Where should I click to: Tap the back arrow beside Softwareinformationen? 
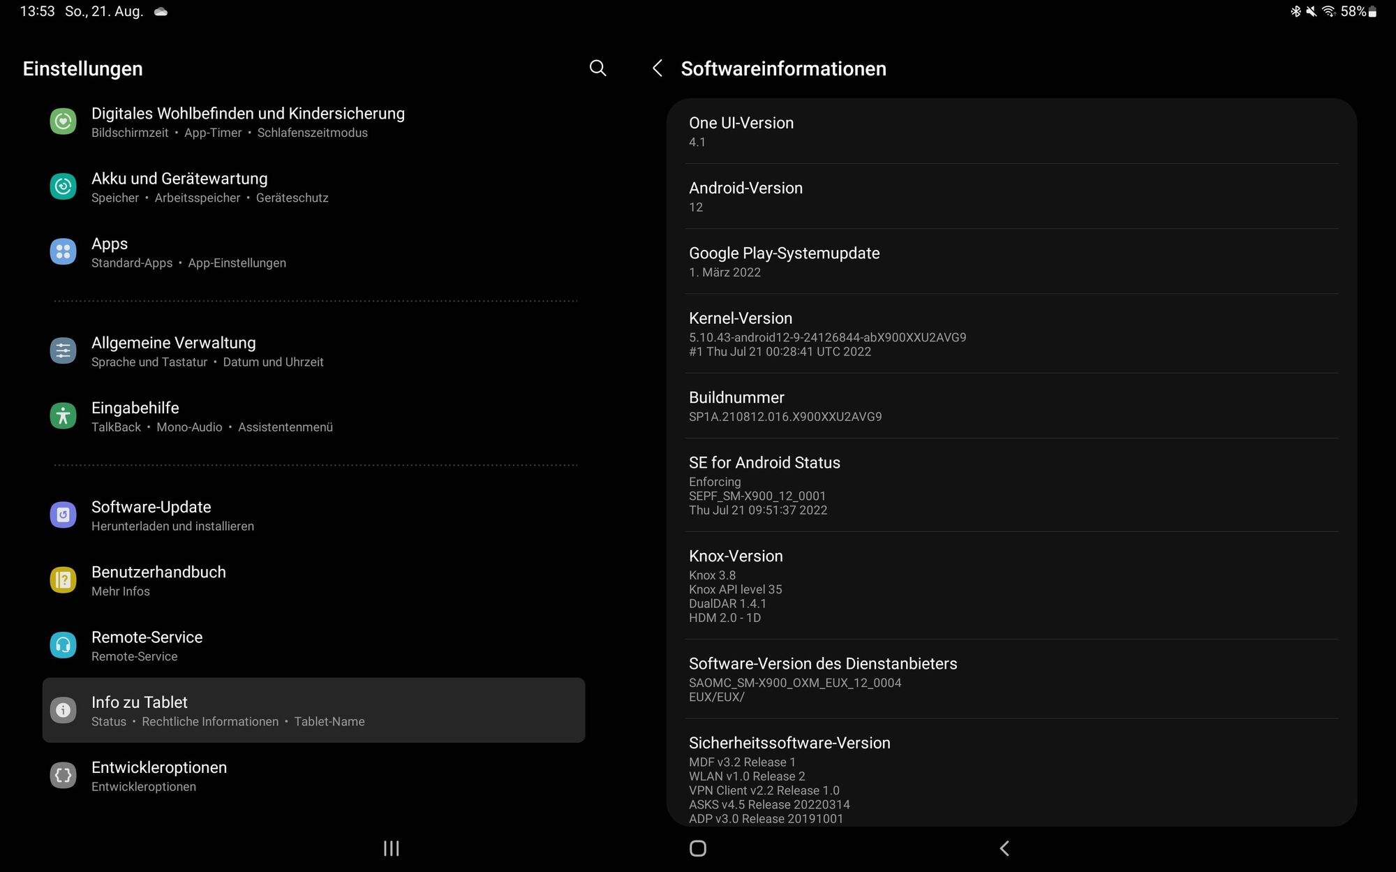pos(657,68)
